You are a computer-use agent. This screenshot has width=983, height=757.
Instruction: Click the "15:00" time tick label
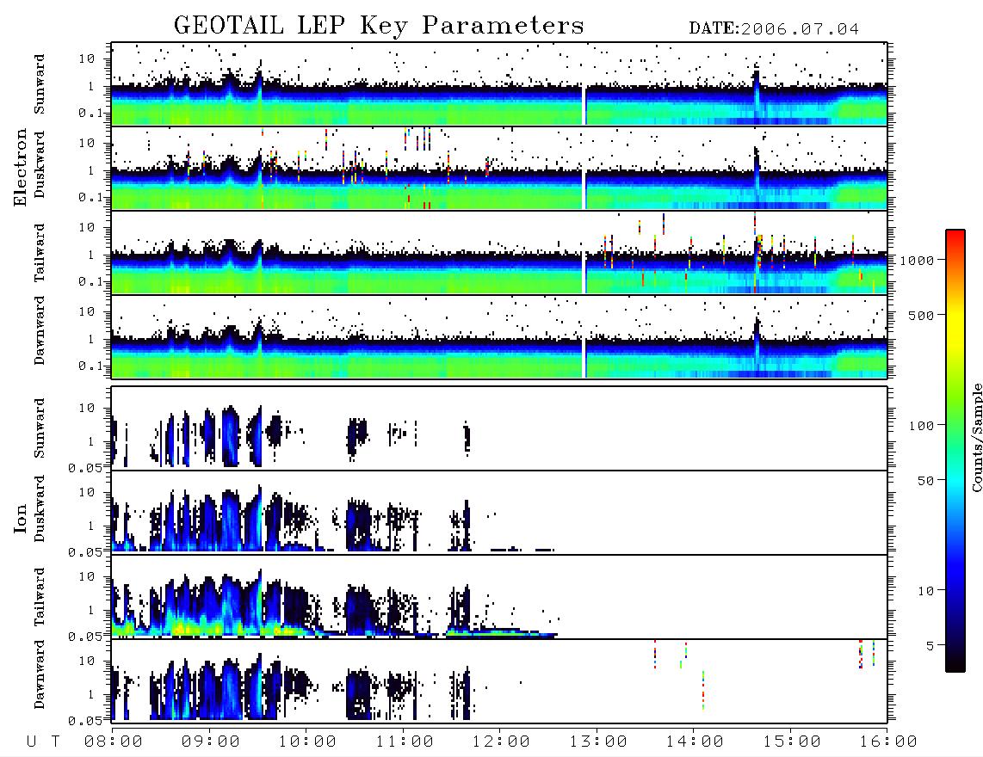coord(792,742)
